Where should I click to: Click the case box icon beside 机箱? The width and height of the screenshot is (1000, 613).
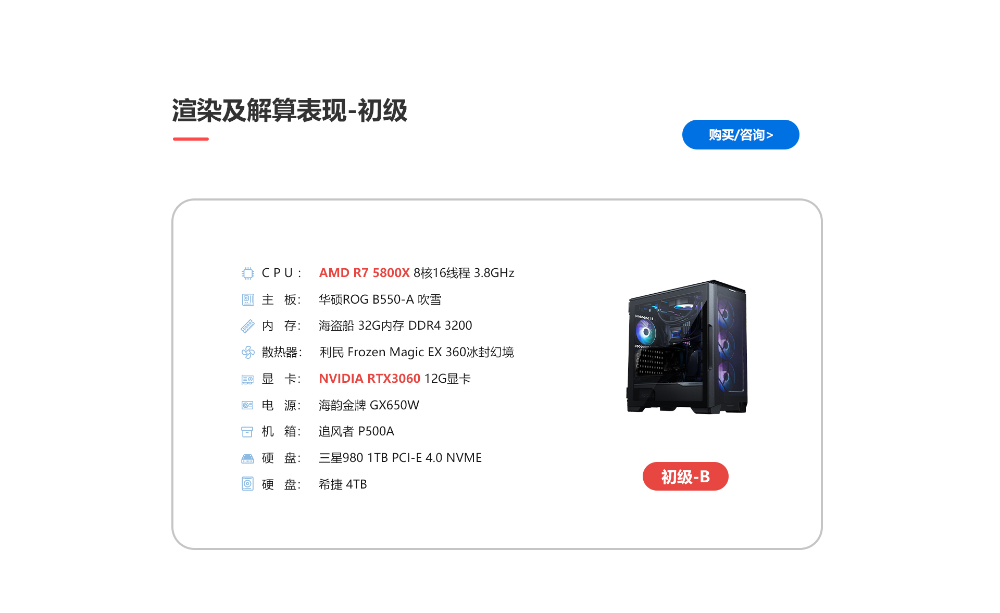pos(247,432)
